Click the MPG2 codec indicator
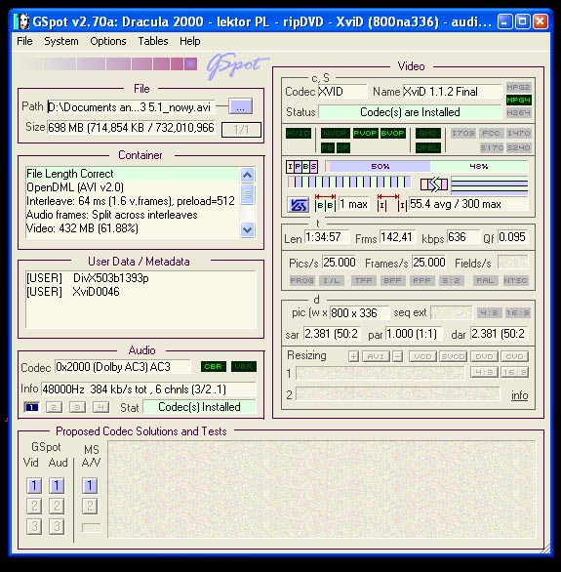 point(518,87)
